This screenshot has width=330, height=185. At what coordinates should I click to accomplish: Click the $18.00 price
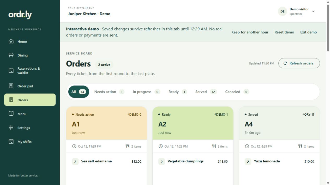coord(223,161)
